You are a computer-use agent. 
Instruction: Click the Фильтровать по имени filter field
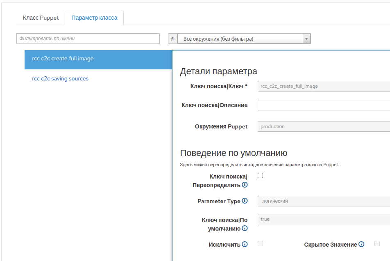(x=88, y=39)
